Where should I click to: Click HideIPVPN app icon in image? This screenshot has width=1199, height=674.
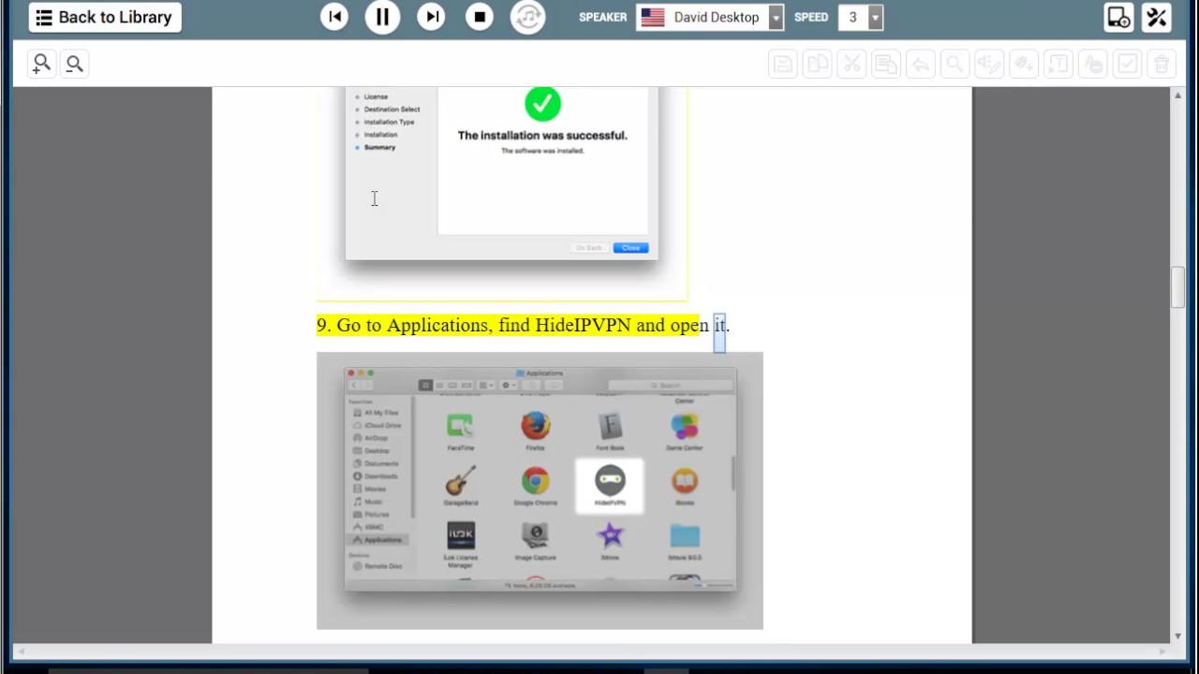pos(610,485)
